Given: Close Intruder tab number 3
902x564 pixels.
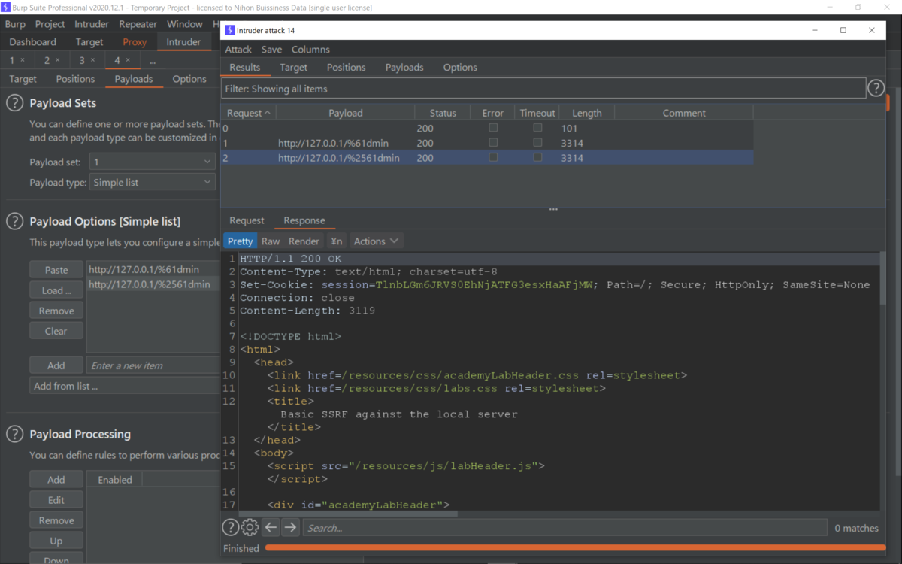Looking at the screenshot, I should [92, 60].
